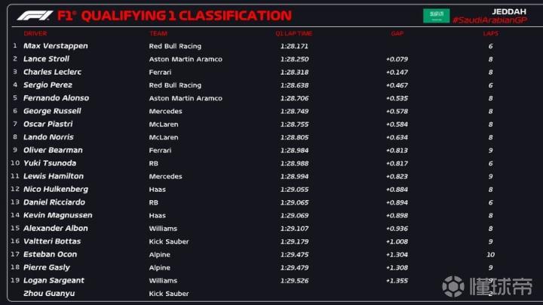Click the TEAM column header

[x=158, y=34]
